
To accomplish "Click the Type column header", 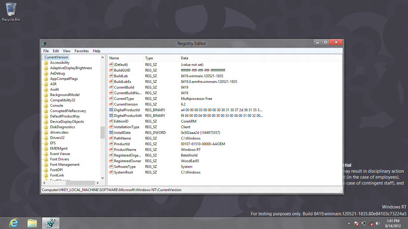I will 161,58.
